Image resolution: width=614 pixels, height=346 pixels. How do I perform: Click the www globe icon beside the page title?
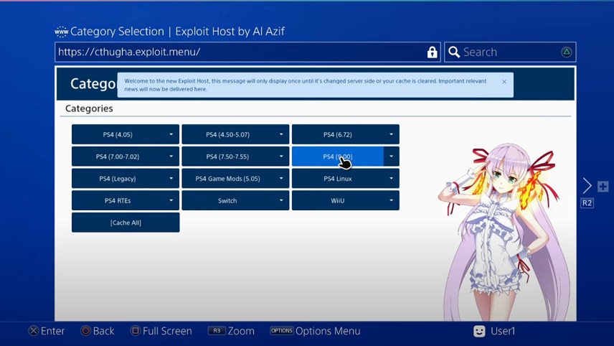click(x=61, y=32)
